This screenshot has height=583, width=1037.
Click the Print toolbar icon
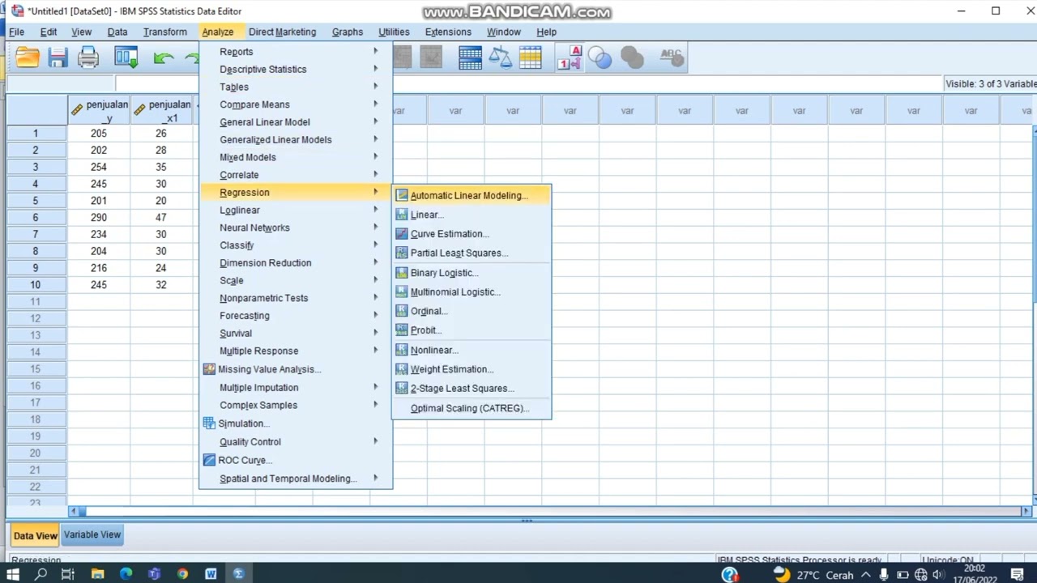[88, 57]
